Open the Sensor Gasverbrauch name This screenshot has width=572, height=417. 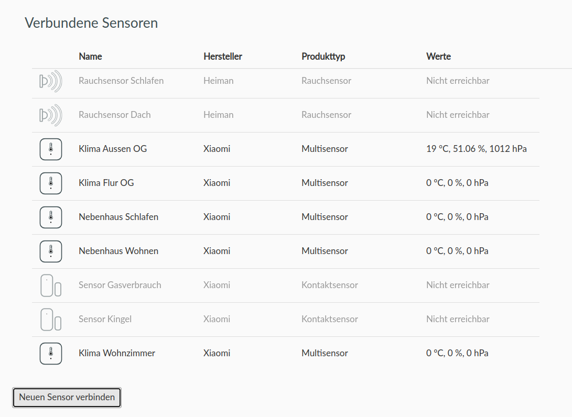pos(120,285)
